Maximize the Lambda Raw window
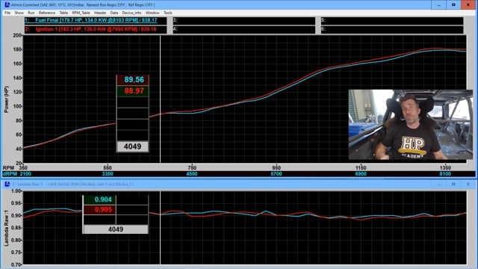478x269 pixels. [x=453, y=185]
